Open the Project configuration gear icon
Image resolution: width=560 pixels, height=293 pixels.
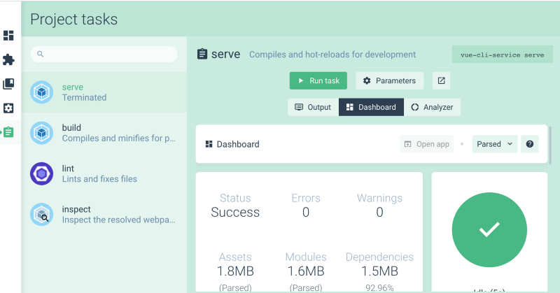[8, 108]
